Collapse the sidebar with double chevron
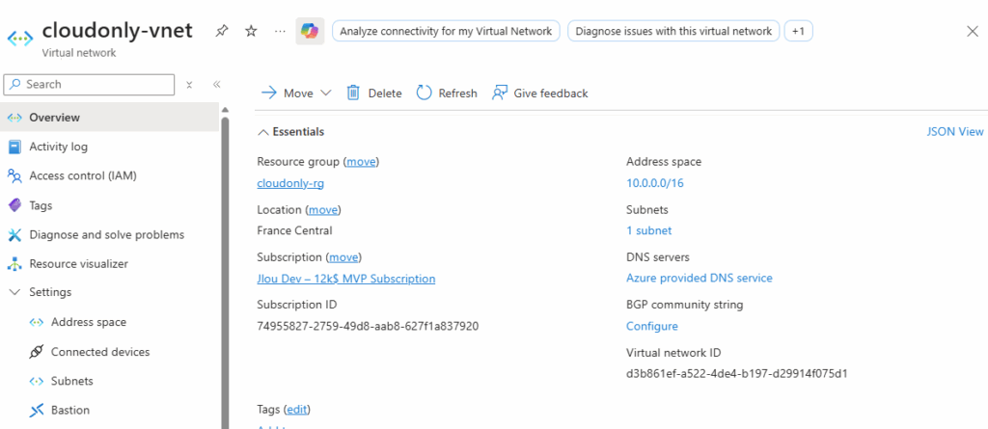This screenshot has width=988, height=429. (x=217, y=85)
